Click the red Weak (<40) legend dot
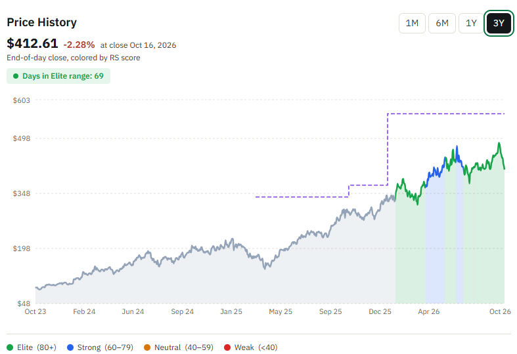Screen dimensions: 517x354 [227, 347]
